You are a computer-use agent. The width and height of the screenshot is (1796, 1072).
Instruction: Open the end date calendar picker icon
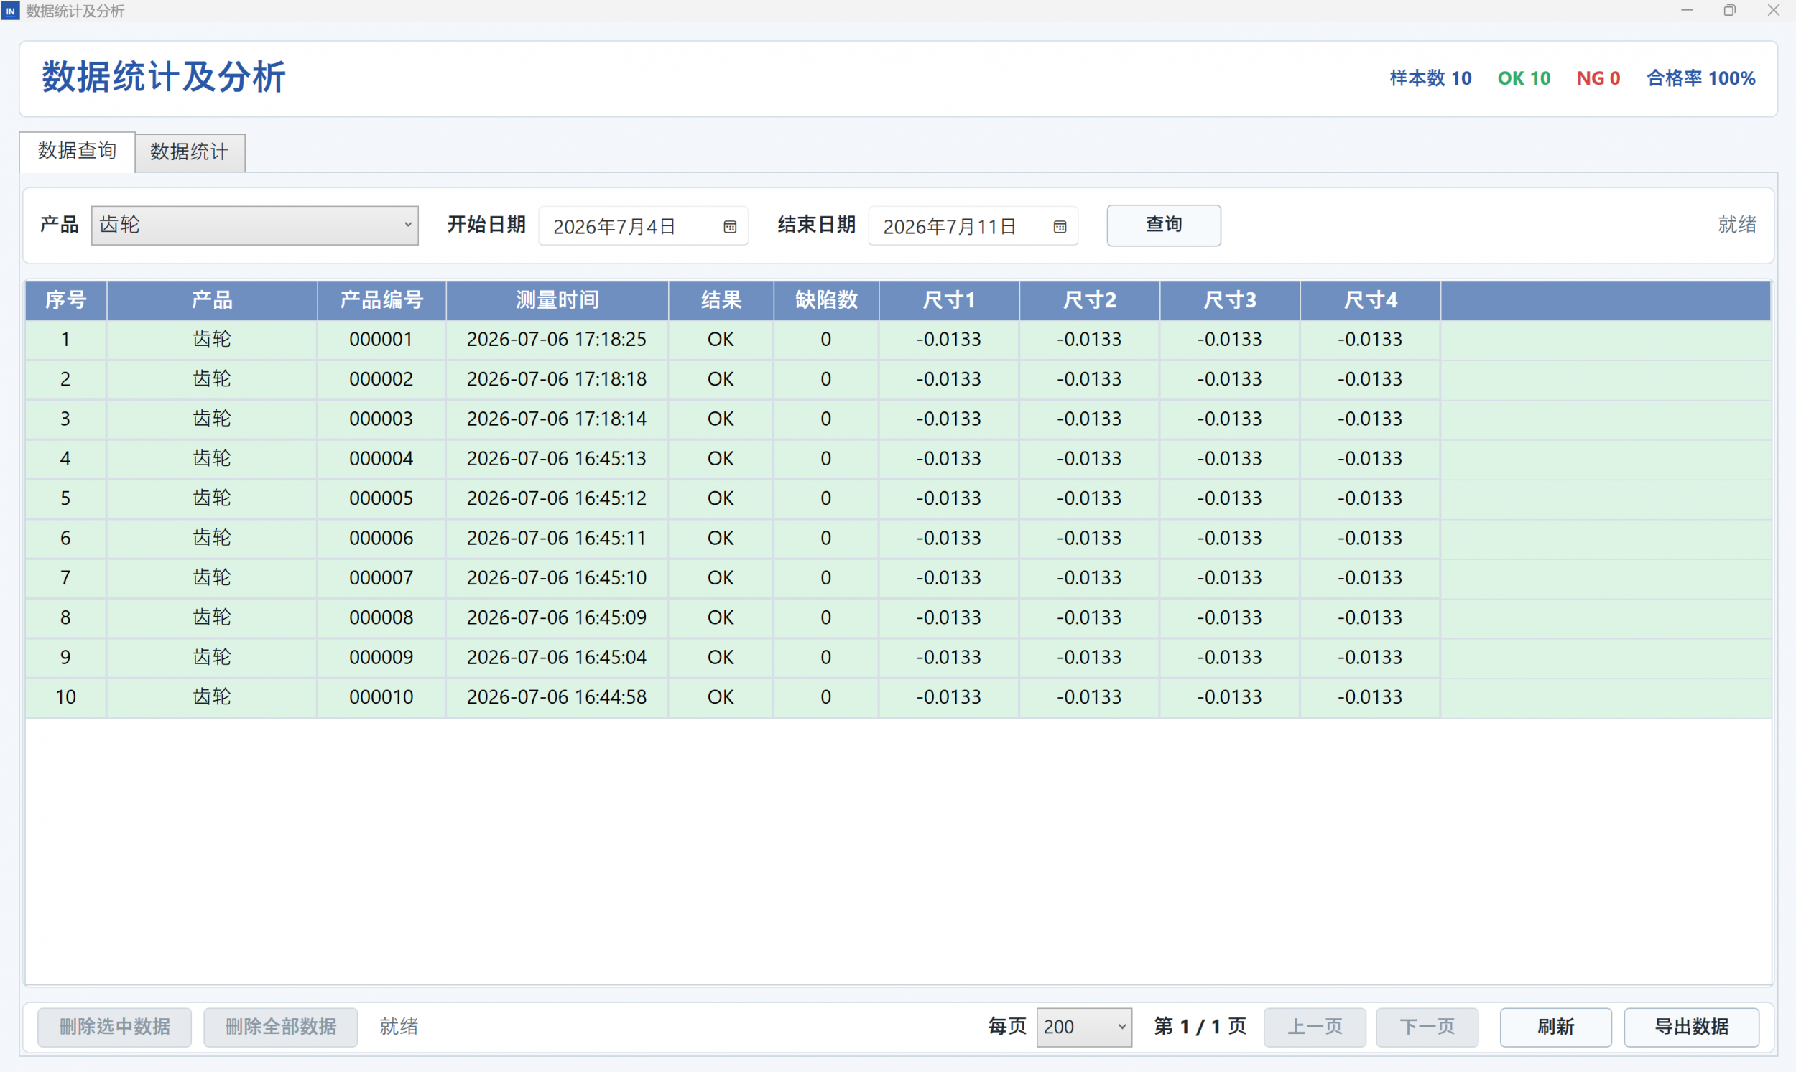[x=1060, y=227]
